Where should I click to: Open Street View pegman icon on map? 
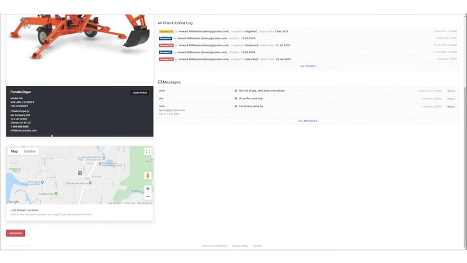pos(148,176)
